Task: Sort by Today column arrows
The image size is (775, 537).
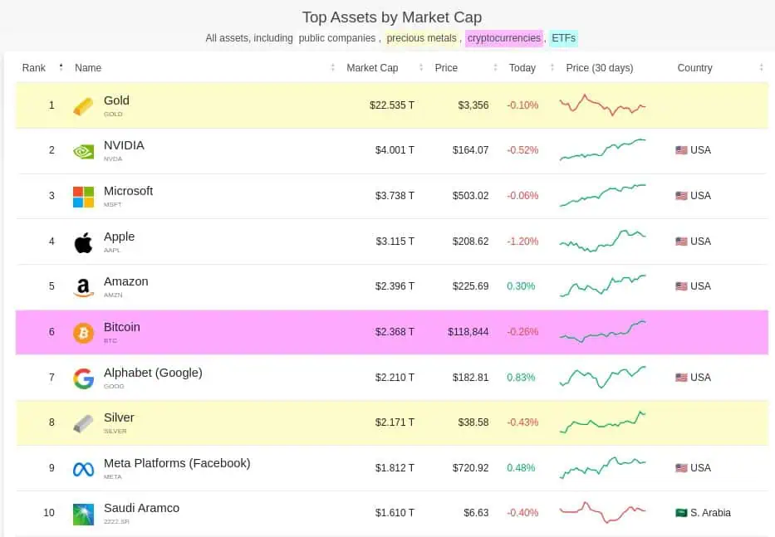Action: [x=552, y=68]
